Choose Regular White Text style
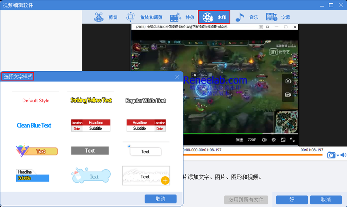Screen dimensions: 347x207 coord(146,101)
